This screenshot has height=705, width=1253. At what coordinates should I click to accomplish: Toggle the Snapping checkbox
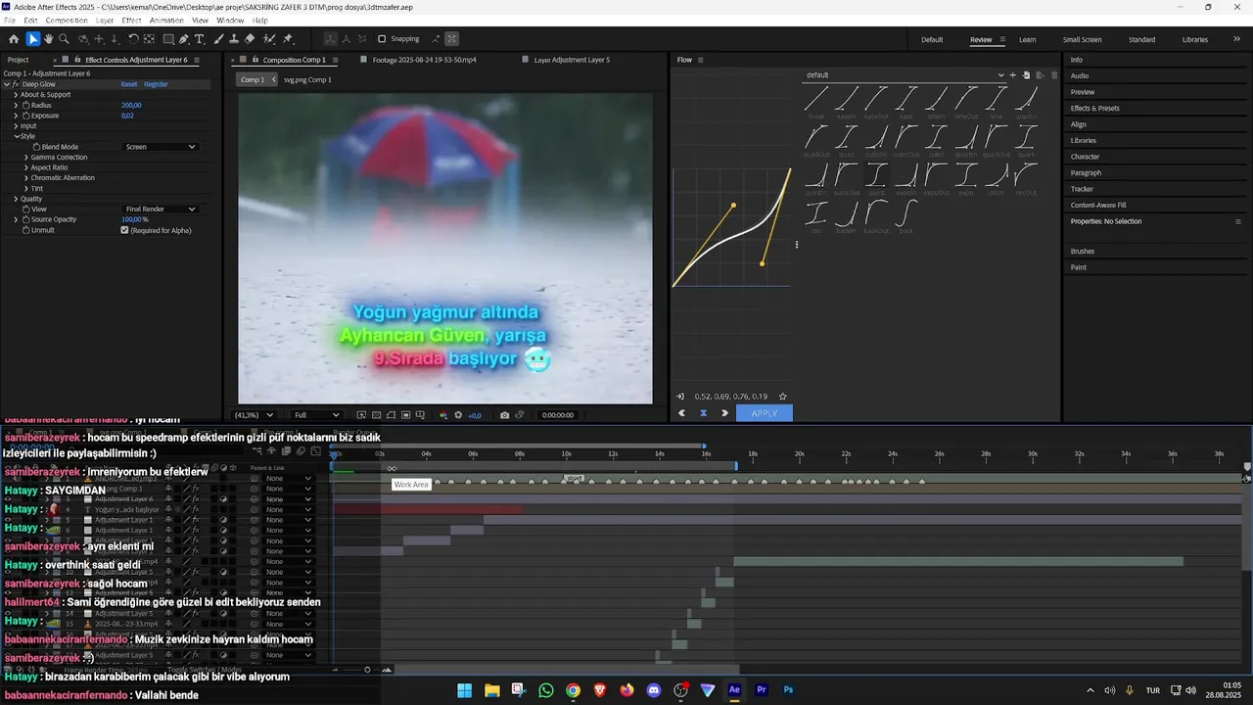(x=382, y=39)
